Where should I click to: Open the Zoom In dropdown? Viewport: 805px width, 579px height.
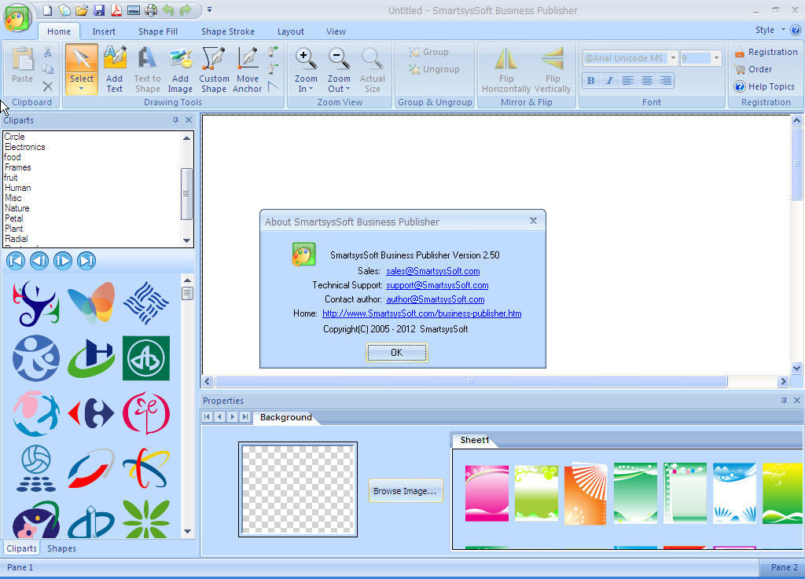point(311,90)
